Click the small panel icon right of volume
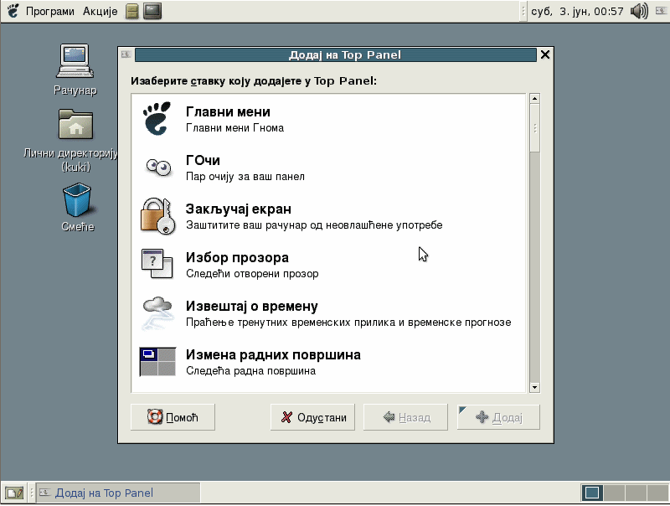Image resolution: width=670 pixels, height=506 pixels. pyautogui.click(x=661, y=11)
